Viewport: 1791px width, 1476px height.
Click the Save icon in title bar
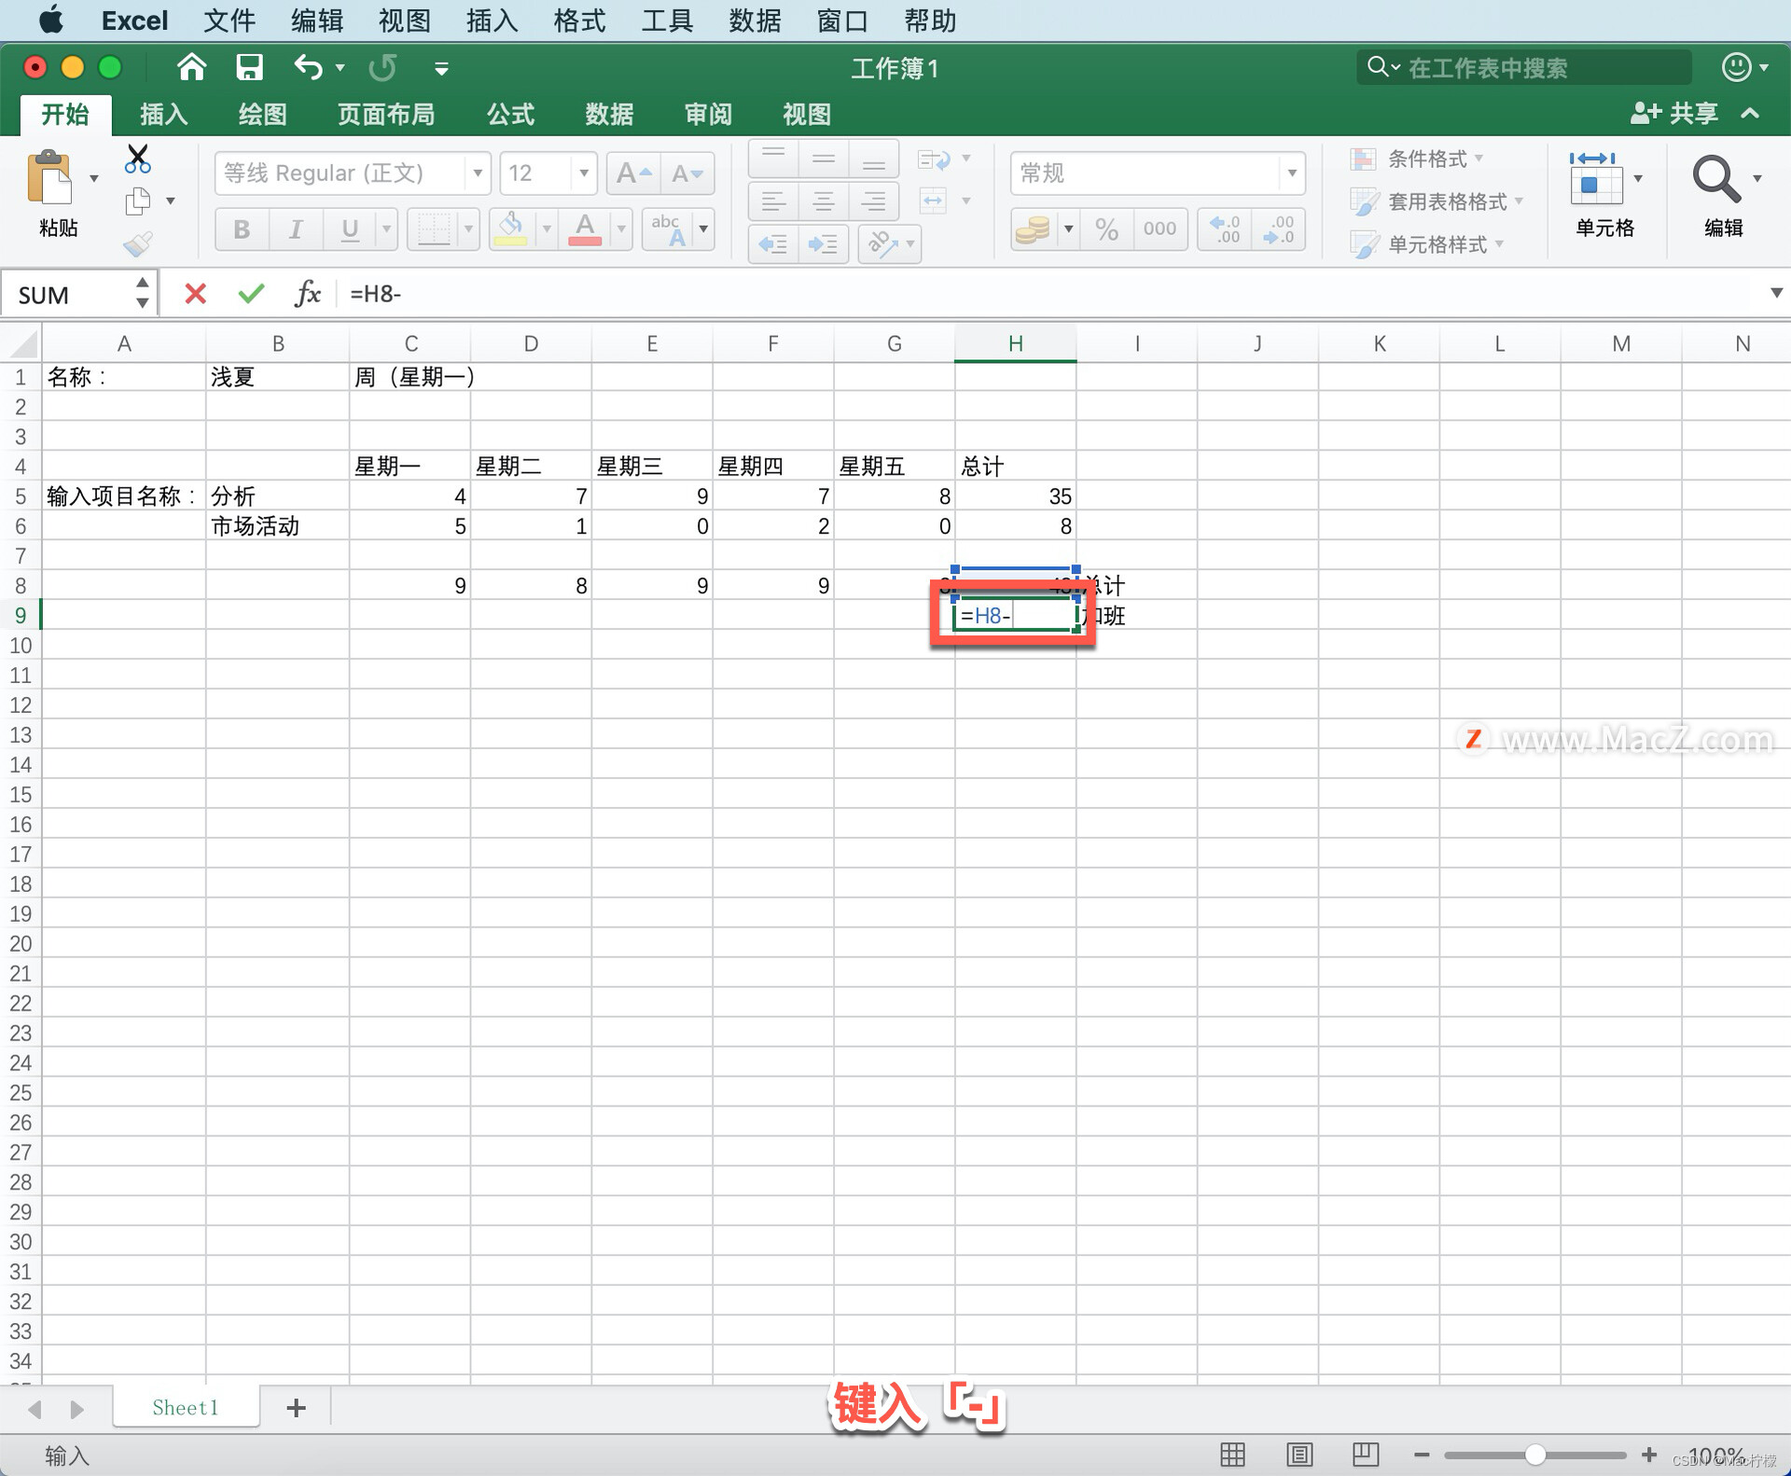[249, 67]
